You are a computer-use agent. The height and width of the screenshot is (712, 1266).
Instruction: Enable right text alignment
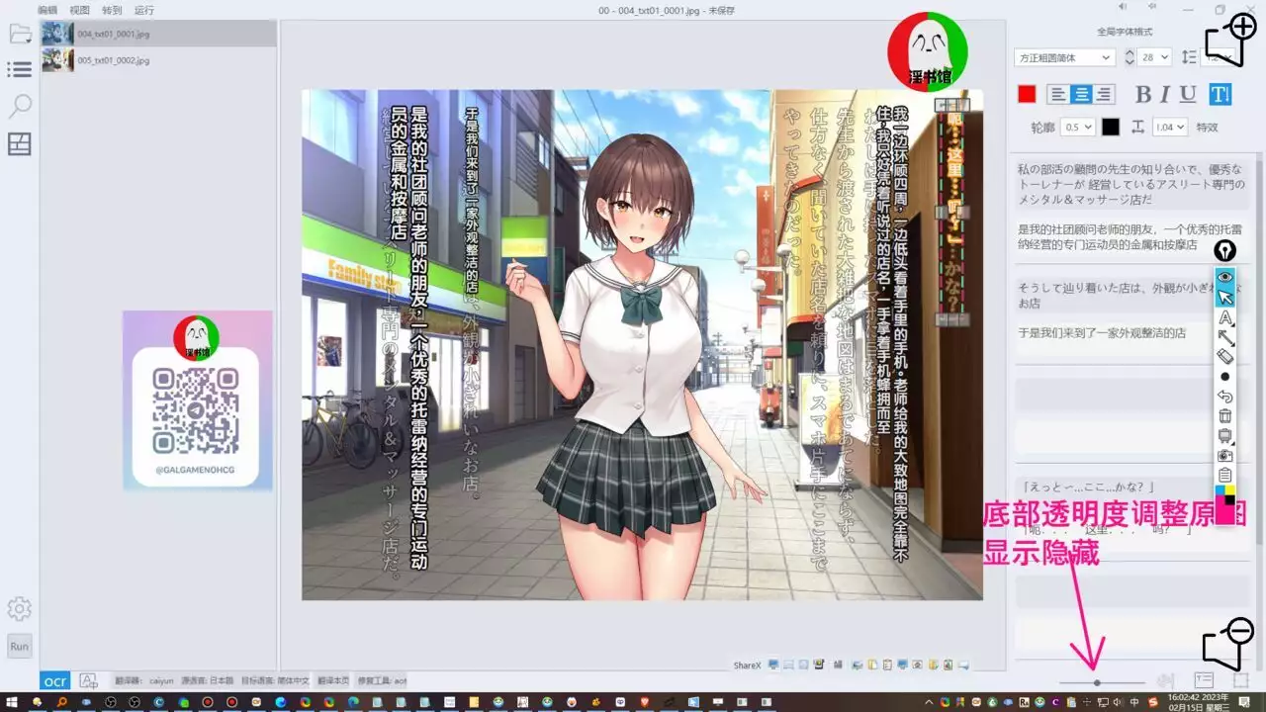(1104, 95)
